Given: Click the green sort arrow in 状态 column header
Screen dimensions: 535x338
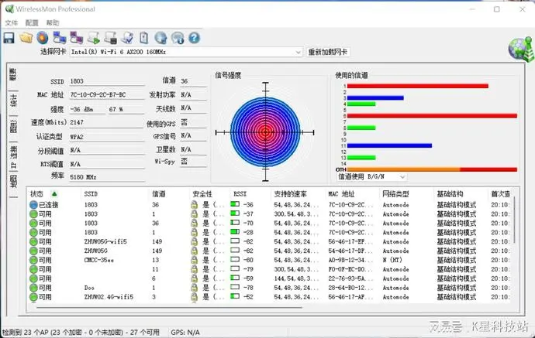Looking at the screenshot, I should pos(54,193).
